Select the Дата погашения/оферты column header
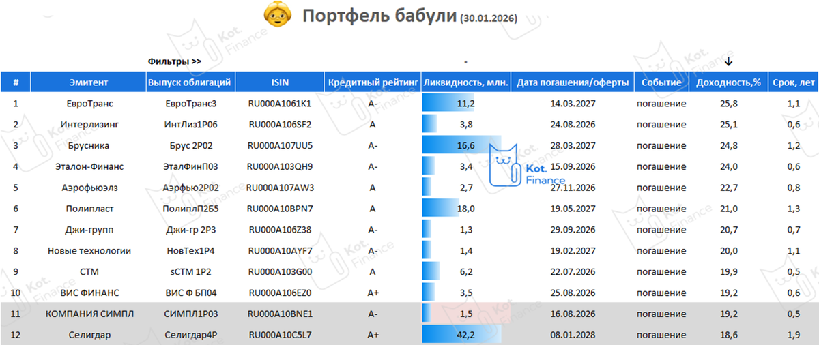This screenshot has width=819, height=345. tap(573, 82)
